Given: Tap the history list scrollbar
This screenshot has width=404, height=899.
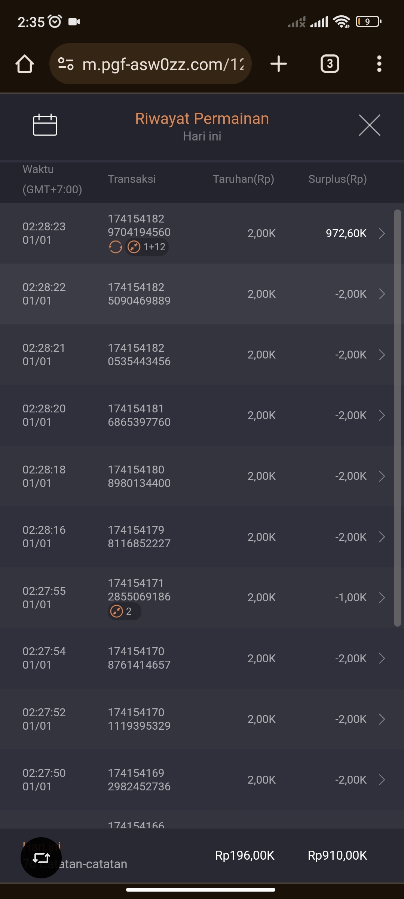Looking at the screenshot, I should tap(397, 418).
